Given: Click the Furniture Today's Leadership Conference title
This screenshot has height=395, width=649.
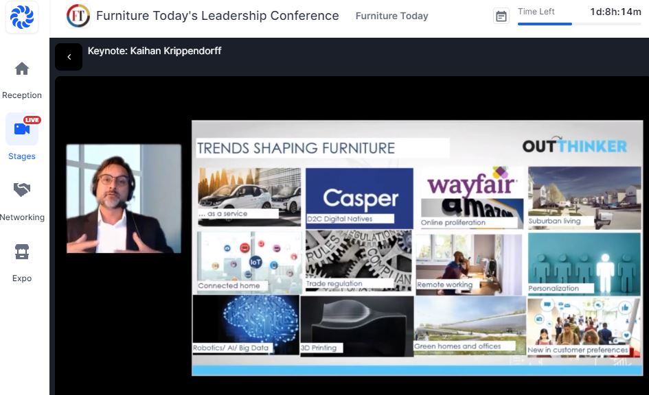Looking at the screenshot, I should [217, 16].
